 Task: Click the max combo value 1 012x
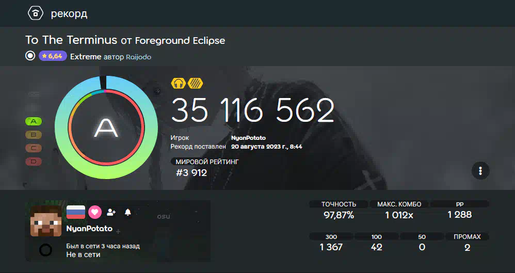[399, 216]
